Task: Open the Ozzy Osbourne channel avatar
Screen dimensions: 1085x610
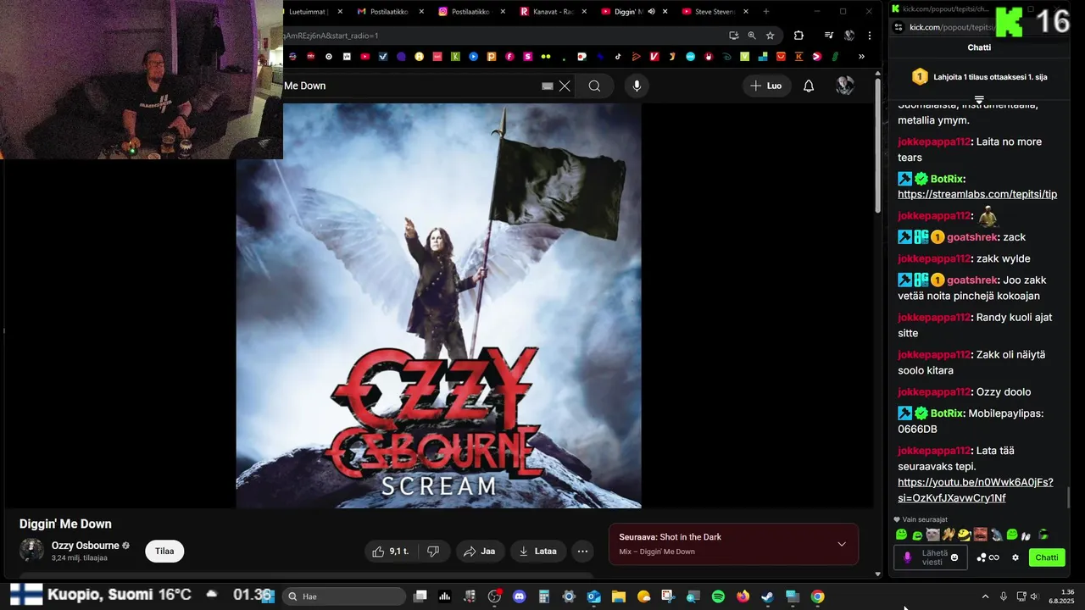Action: click(31, 550)
